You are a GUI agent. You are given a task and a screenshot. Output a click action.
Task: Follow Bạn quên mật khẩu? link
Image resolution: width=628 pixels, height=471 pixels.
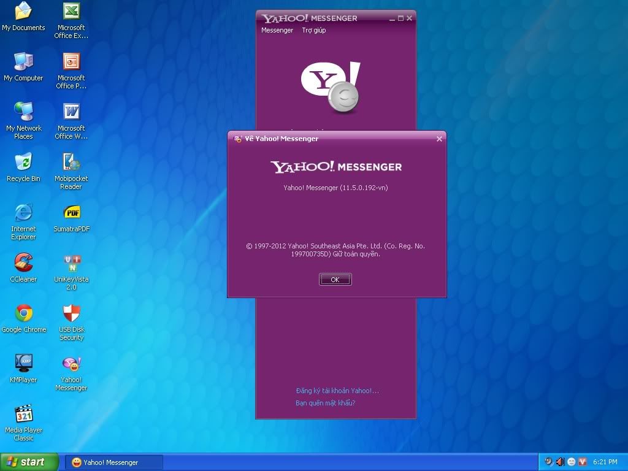click(x=325, y=403)
